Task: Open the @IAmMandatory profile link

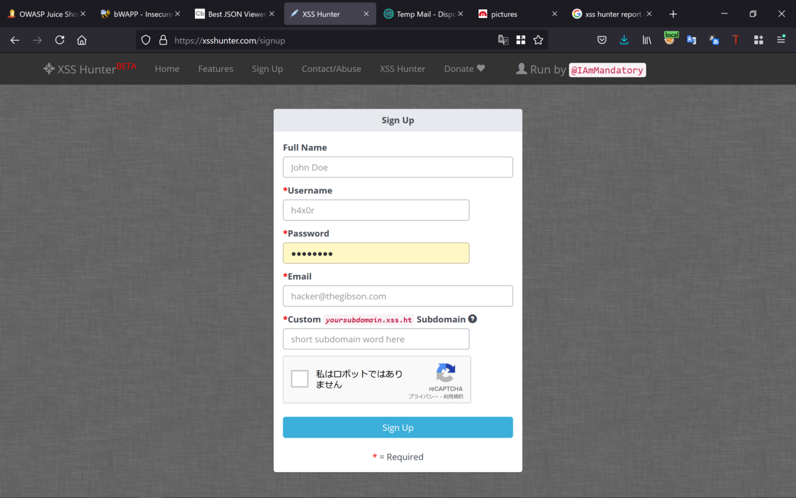Action: pos(608,70)
